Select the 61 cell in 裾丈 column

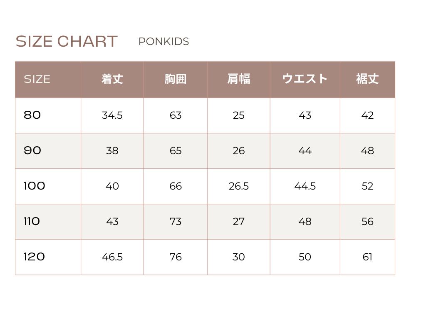(x=367, y=257)
